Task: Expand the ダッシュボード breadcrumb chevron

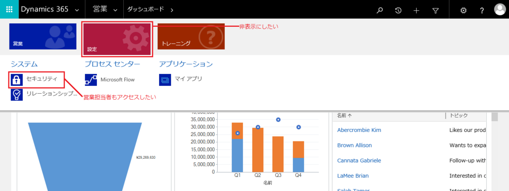Action: (171, 10)
